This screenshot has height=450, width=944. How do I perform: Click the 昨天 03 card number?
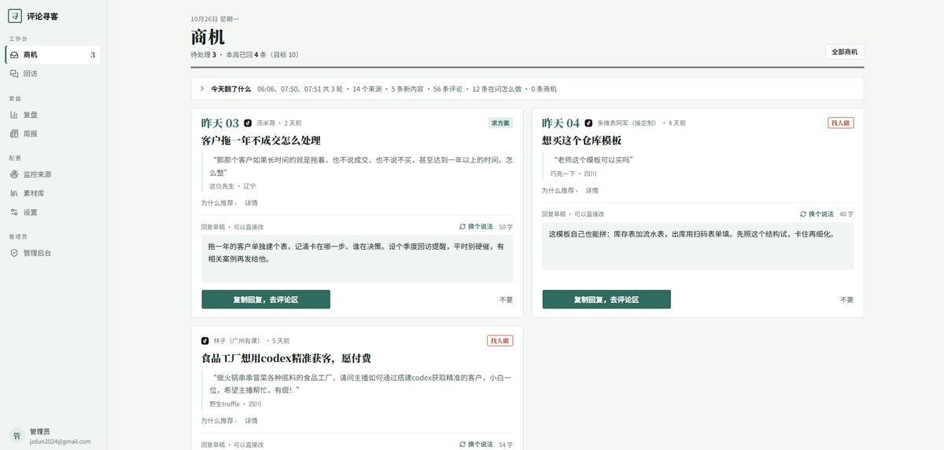tap(219, 123)
